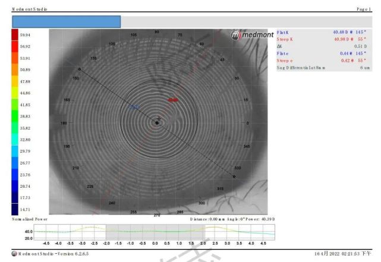Click the Steep K value row
The image size is (381, 262).
point(321,39)
